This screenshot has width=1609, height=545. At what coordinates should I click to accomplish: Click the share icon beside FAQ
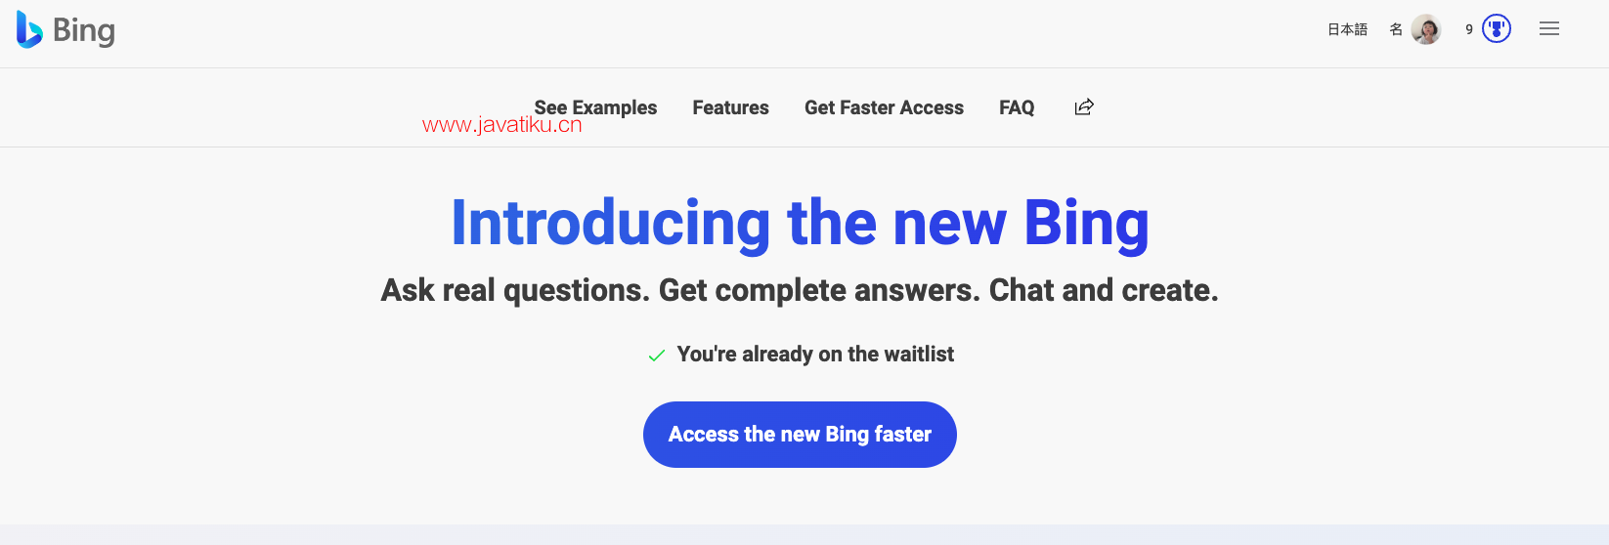[x=1084, y=107]
